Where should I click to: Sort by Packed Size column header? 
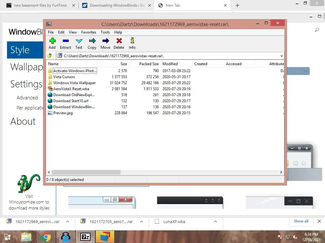click(144, 64)
